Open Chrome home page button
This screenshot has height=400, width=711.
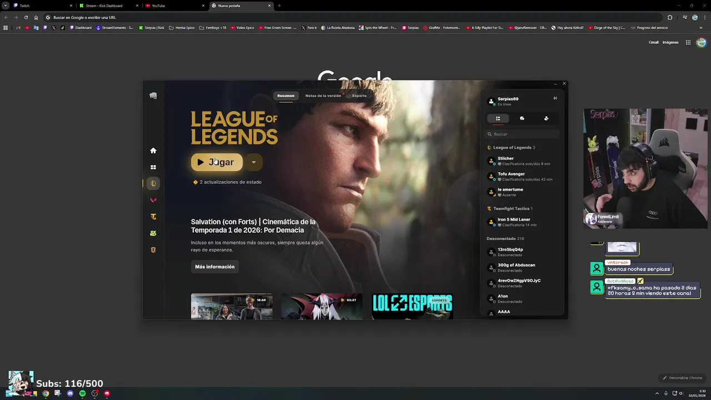pyautogui.click(x=36, y=17)
